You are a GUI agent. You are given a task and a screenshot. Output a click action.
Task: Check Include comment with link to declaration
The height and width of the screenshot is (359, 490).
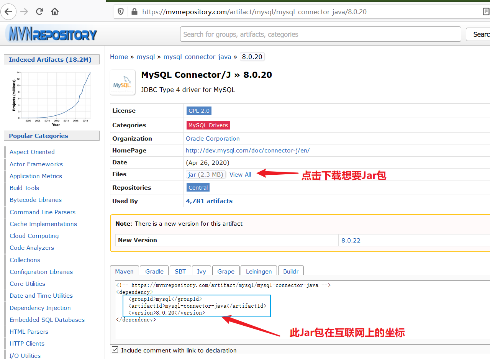(x=115, y=349)
